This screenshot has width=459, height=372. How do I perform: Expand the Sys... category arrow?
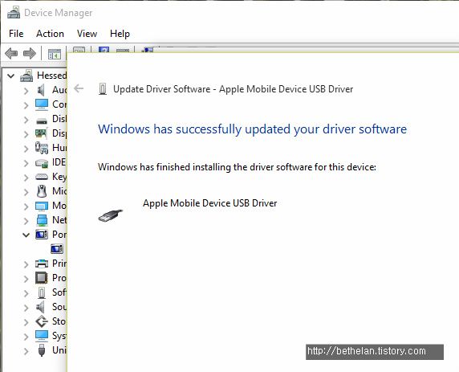(x=26, y=337)
